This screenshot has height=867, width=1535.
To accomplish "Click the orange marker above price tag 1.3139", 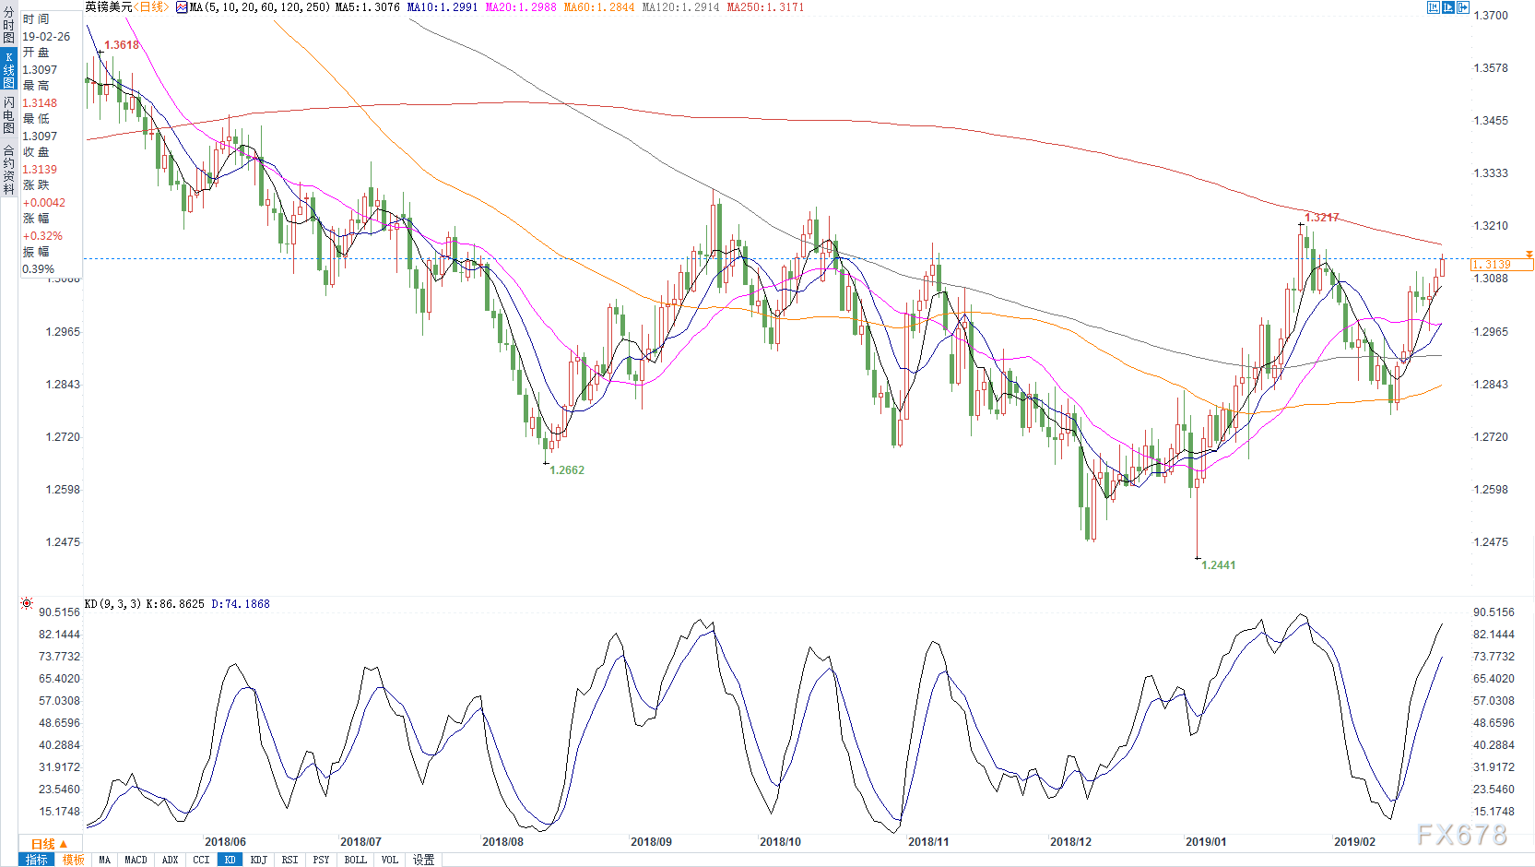I will (x=1529, y=254).
